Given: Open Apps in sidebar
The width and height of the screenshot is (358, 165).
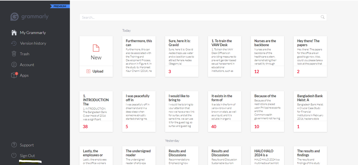Looking at the screenshot, I should pos(24,75).
